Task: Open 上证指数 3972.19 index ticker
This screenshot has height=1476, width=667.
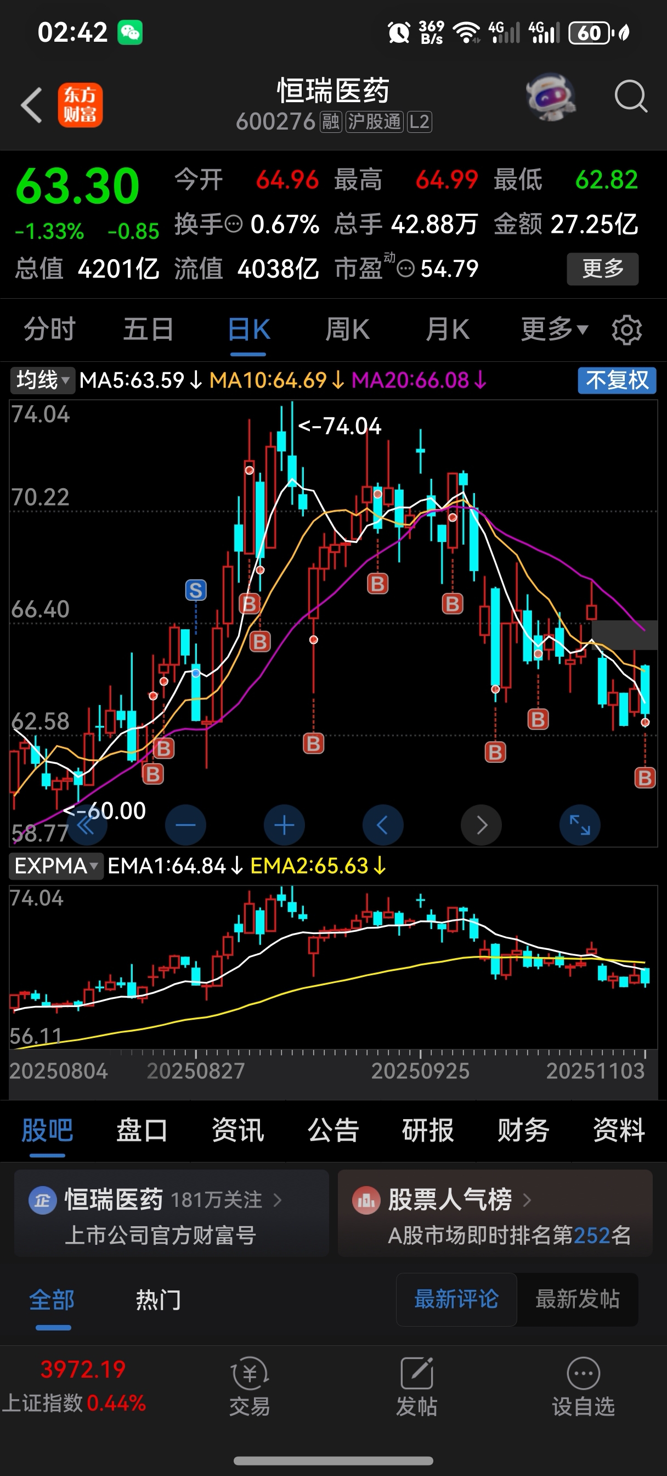Action: pos(75,1385)
